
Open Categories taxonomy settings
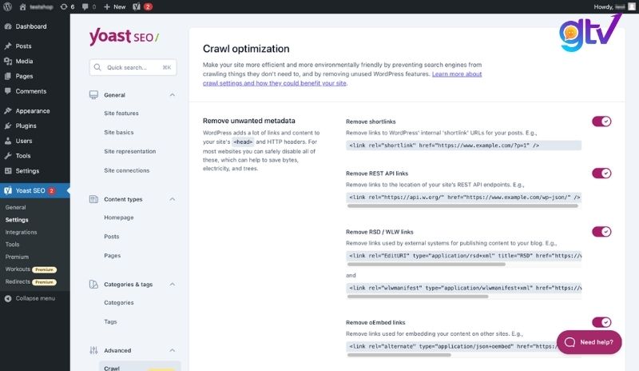tap(118, 303)
